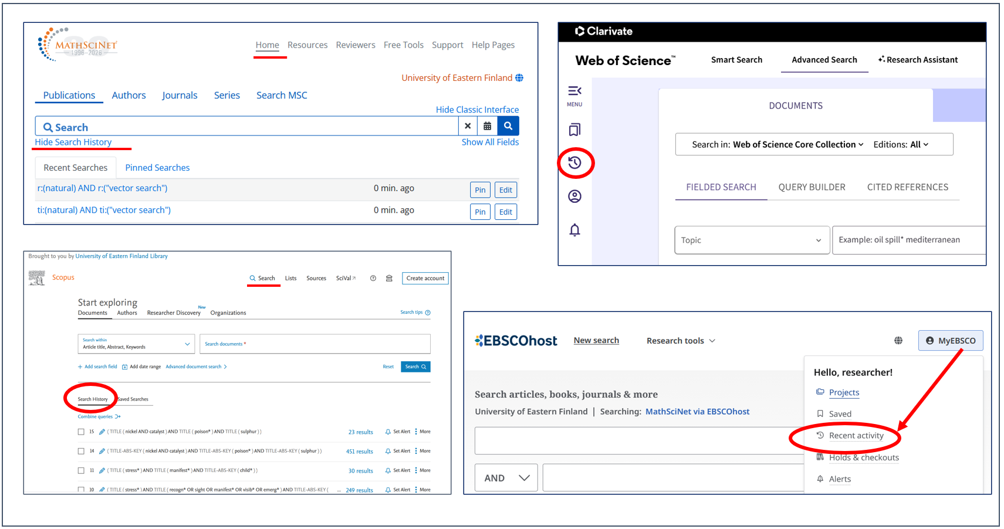Viewport: 1004px width, 529px height.
Task: Open MathSciNet Pinned Searches tab
Action: click(x=157, y=168)
